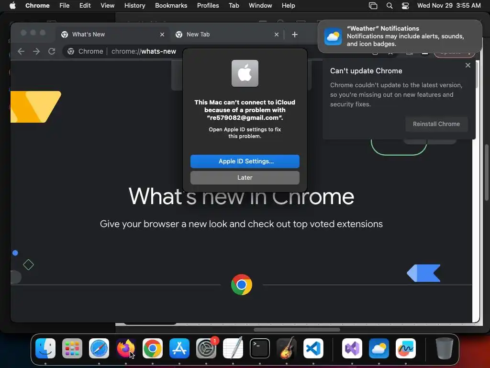Click the menu bar date and time
490x368 pixels.
tap(449, 6)
